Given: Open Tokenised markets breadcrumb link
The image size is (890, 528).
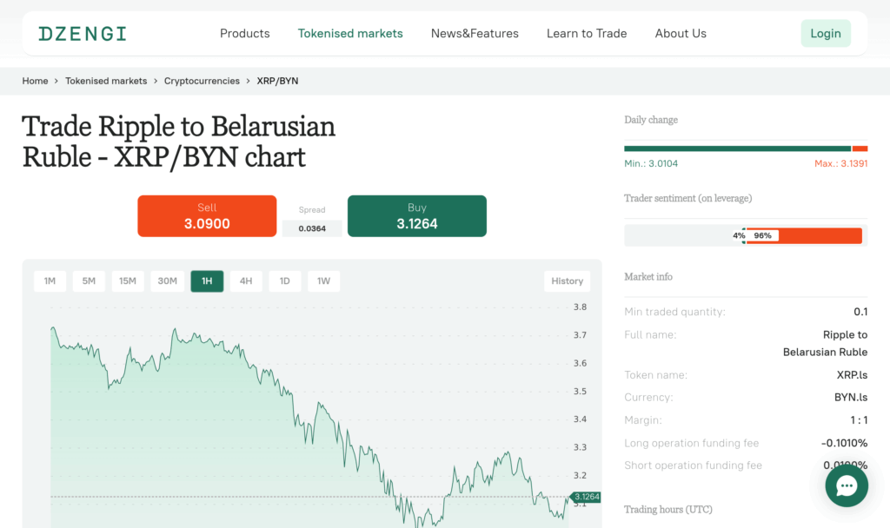Looking at the screenshot, I should [x=106, y=81].
